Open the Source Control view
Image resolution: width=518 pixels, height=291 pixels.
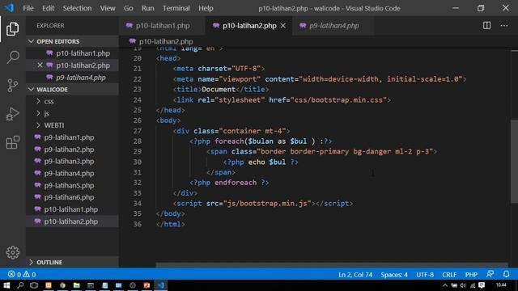click(13, 86)
